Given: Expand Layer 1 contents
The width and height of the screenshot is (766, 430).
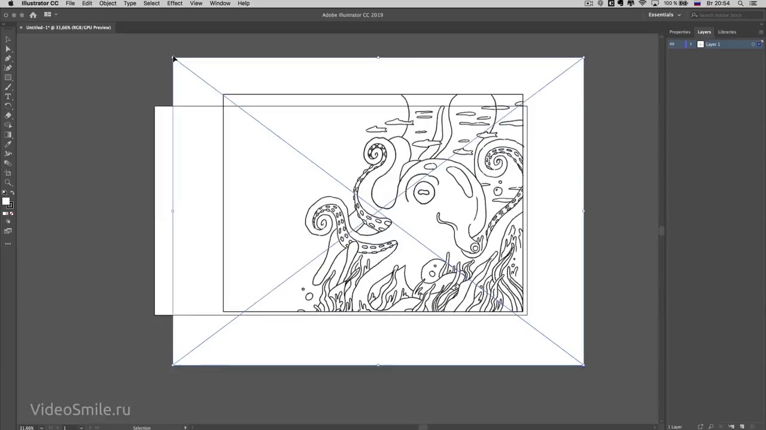Looking at the screenshot, I should click(691, 44).
